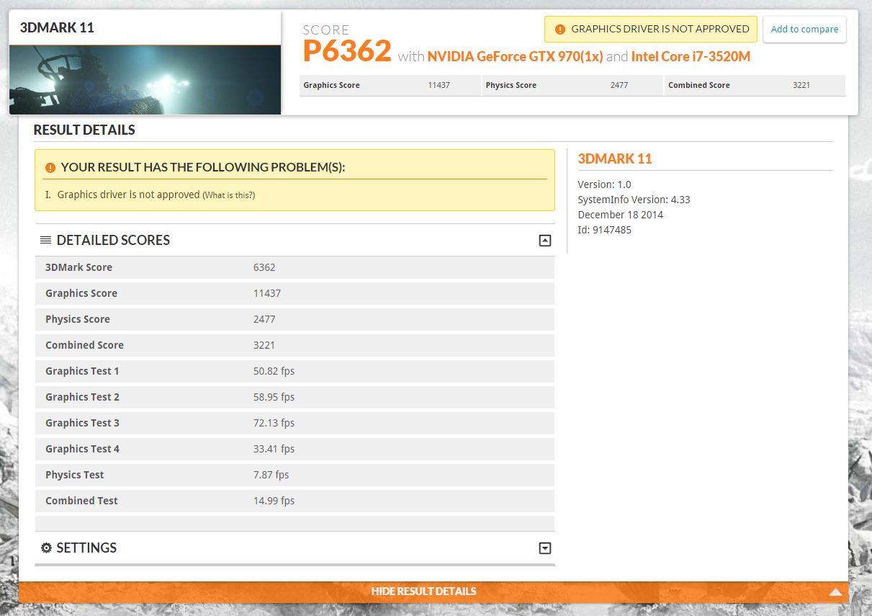Screen dimensions: 872x616
Task: Click the Graphics Test 1 row
Action: [295, 371]
